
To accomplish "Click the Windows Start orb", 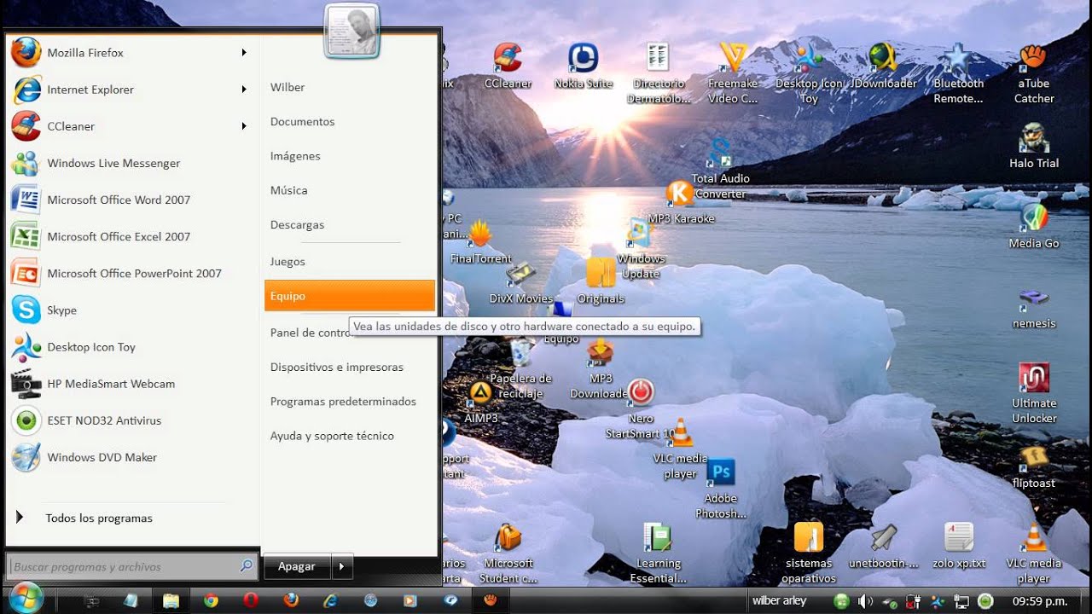I will 26,598.
